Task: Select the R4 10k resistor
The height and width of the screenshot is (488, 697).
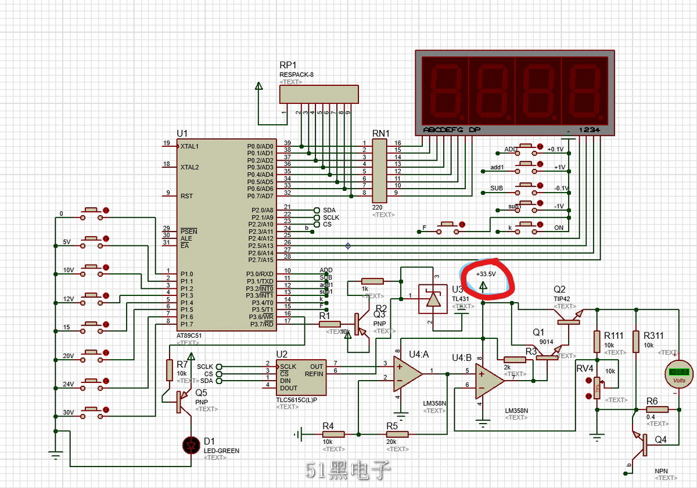Action: [333, 434]
